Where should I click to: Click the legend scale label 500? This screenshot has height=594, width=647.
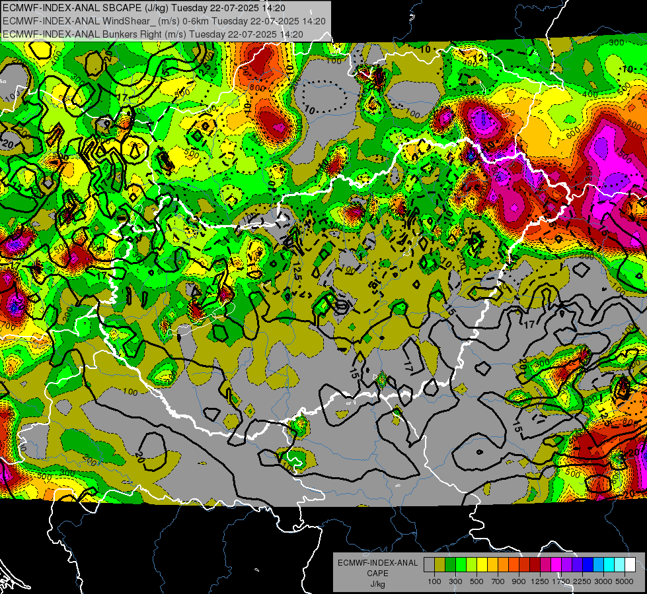click(476, 581)
